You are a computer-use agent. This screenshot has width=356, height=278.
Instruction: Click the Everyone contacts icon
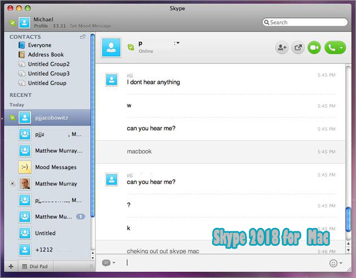[x=21, y=45]
